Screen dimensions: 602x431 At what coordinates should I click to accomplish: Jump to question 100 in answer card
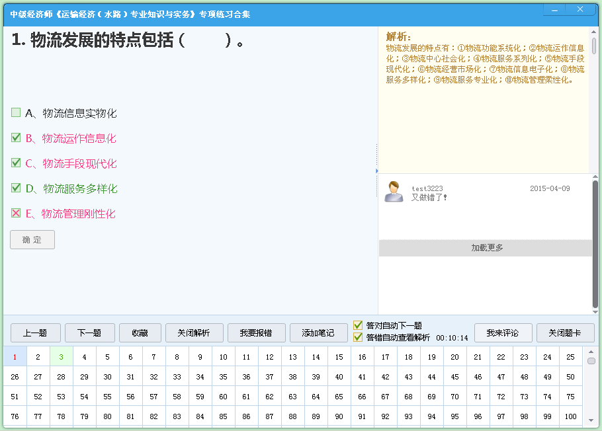point(570,416)
